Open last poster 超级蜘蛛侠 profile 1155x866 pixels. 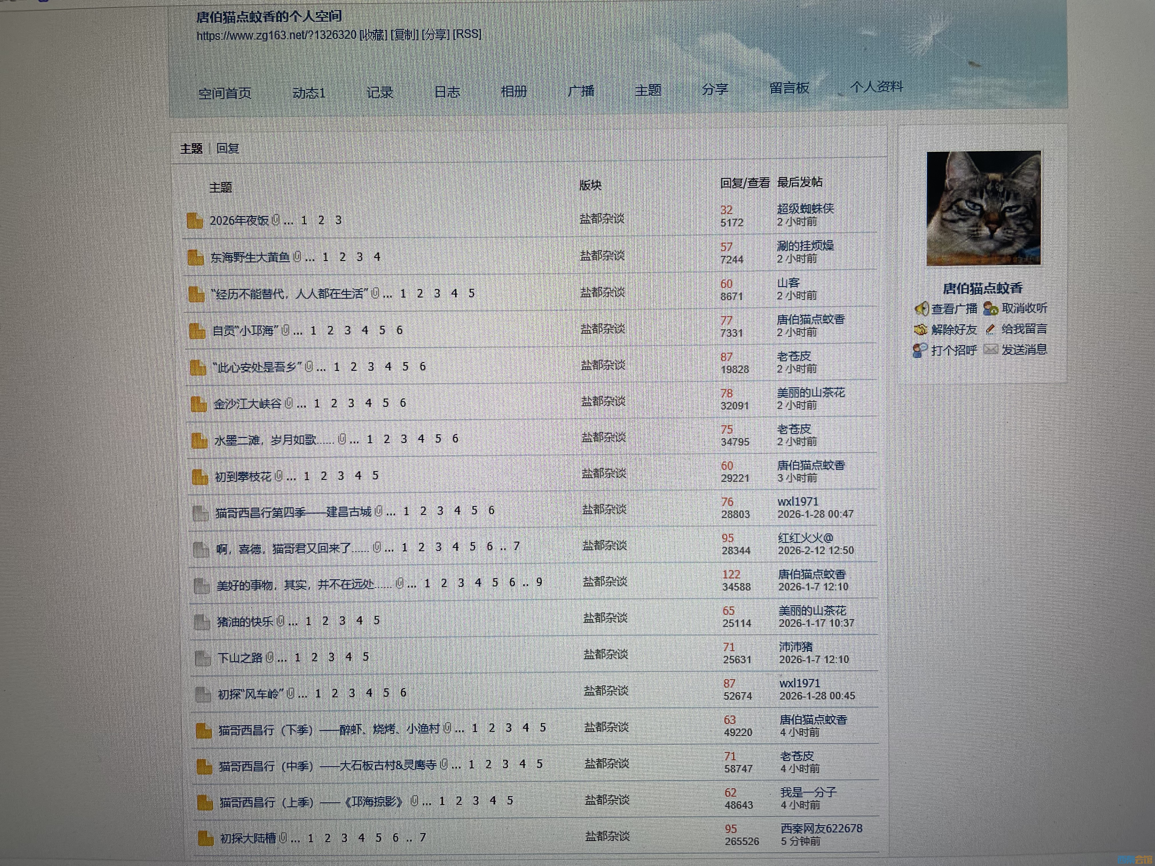(x=805, y=209)
